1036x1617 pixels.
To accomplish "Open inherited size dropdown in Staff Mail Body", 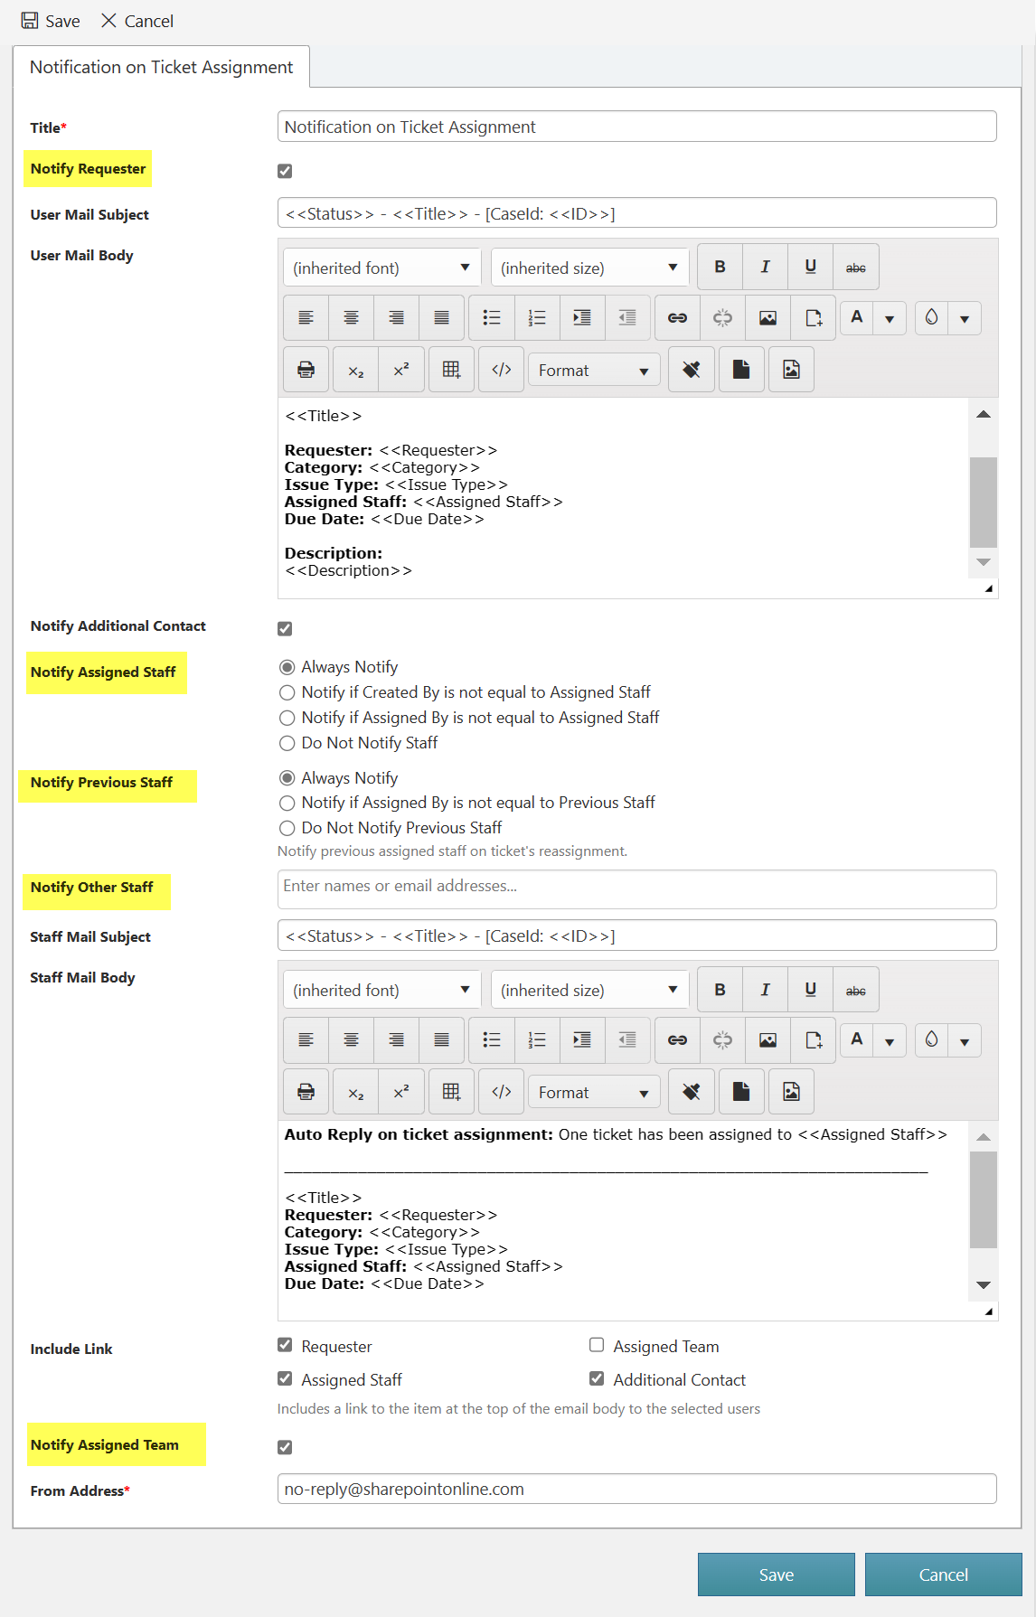I will tap(589, 990).
